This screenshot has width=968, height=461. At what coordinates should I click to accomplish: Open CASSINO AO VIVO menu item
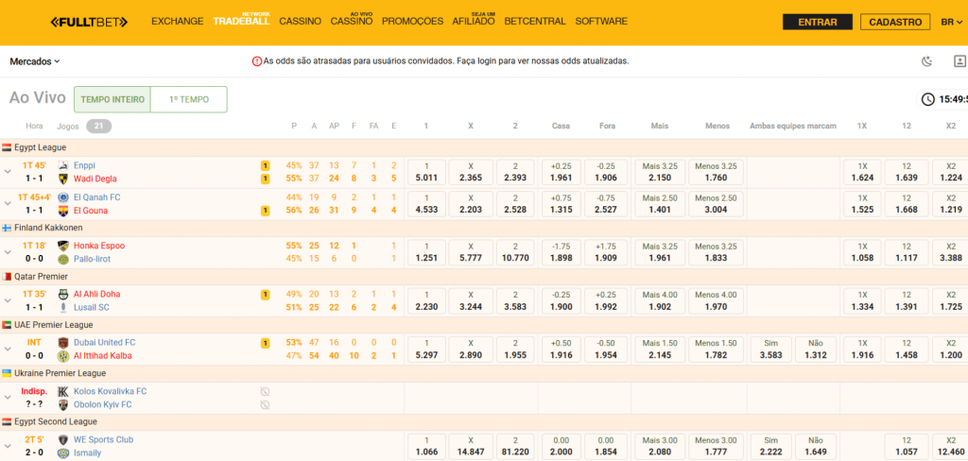pyautogui.click(x=352, y=19)
